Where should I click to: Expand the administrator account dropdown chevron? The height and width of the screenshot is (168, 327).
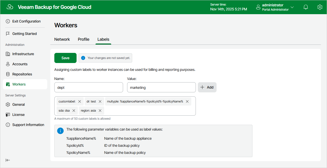[x=292, y=7]
